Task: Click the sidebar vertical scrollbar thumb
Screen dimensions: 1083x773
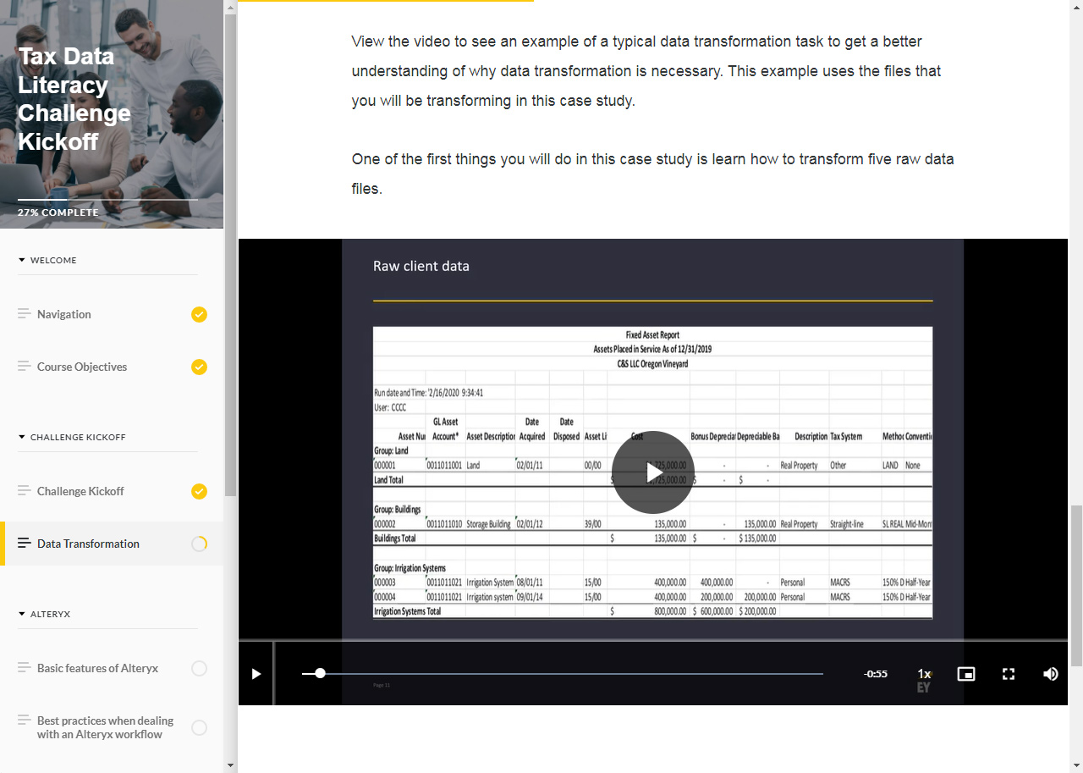Action: (x=231, y=254)
